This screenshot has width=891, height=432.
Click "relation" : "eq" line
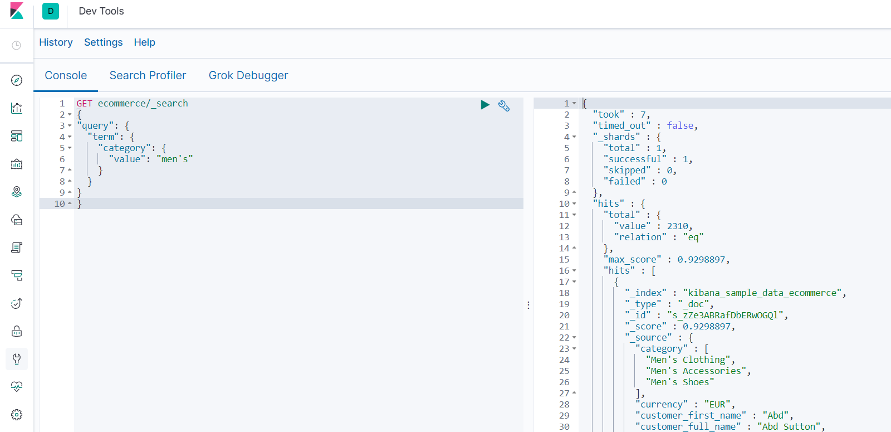point(659,237)
